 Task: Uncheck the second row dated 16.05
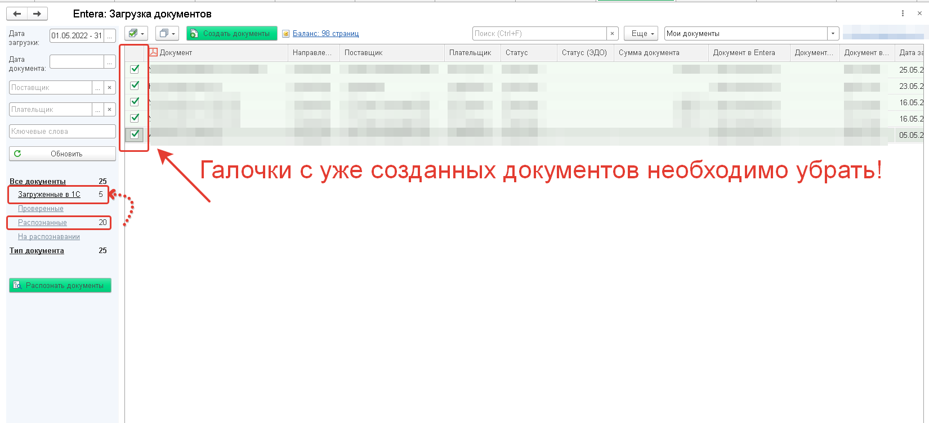point(135,118)
